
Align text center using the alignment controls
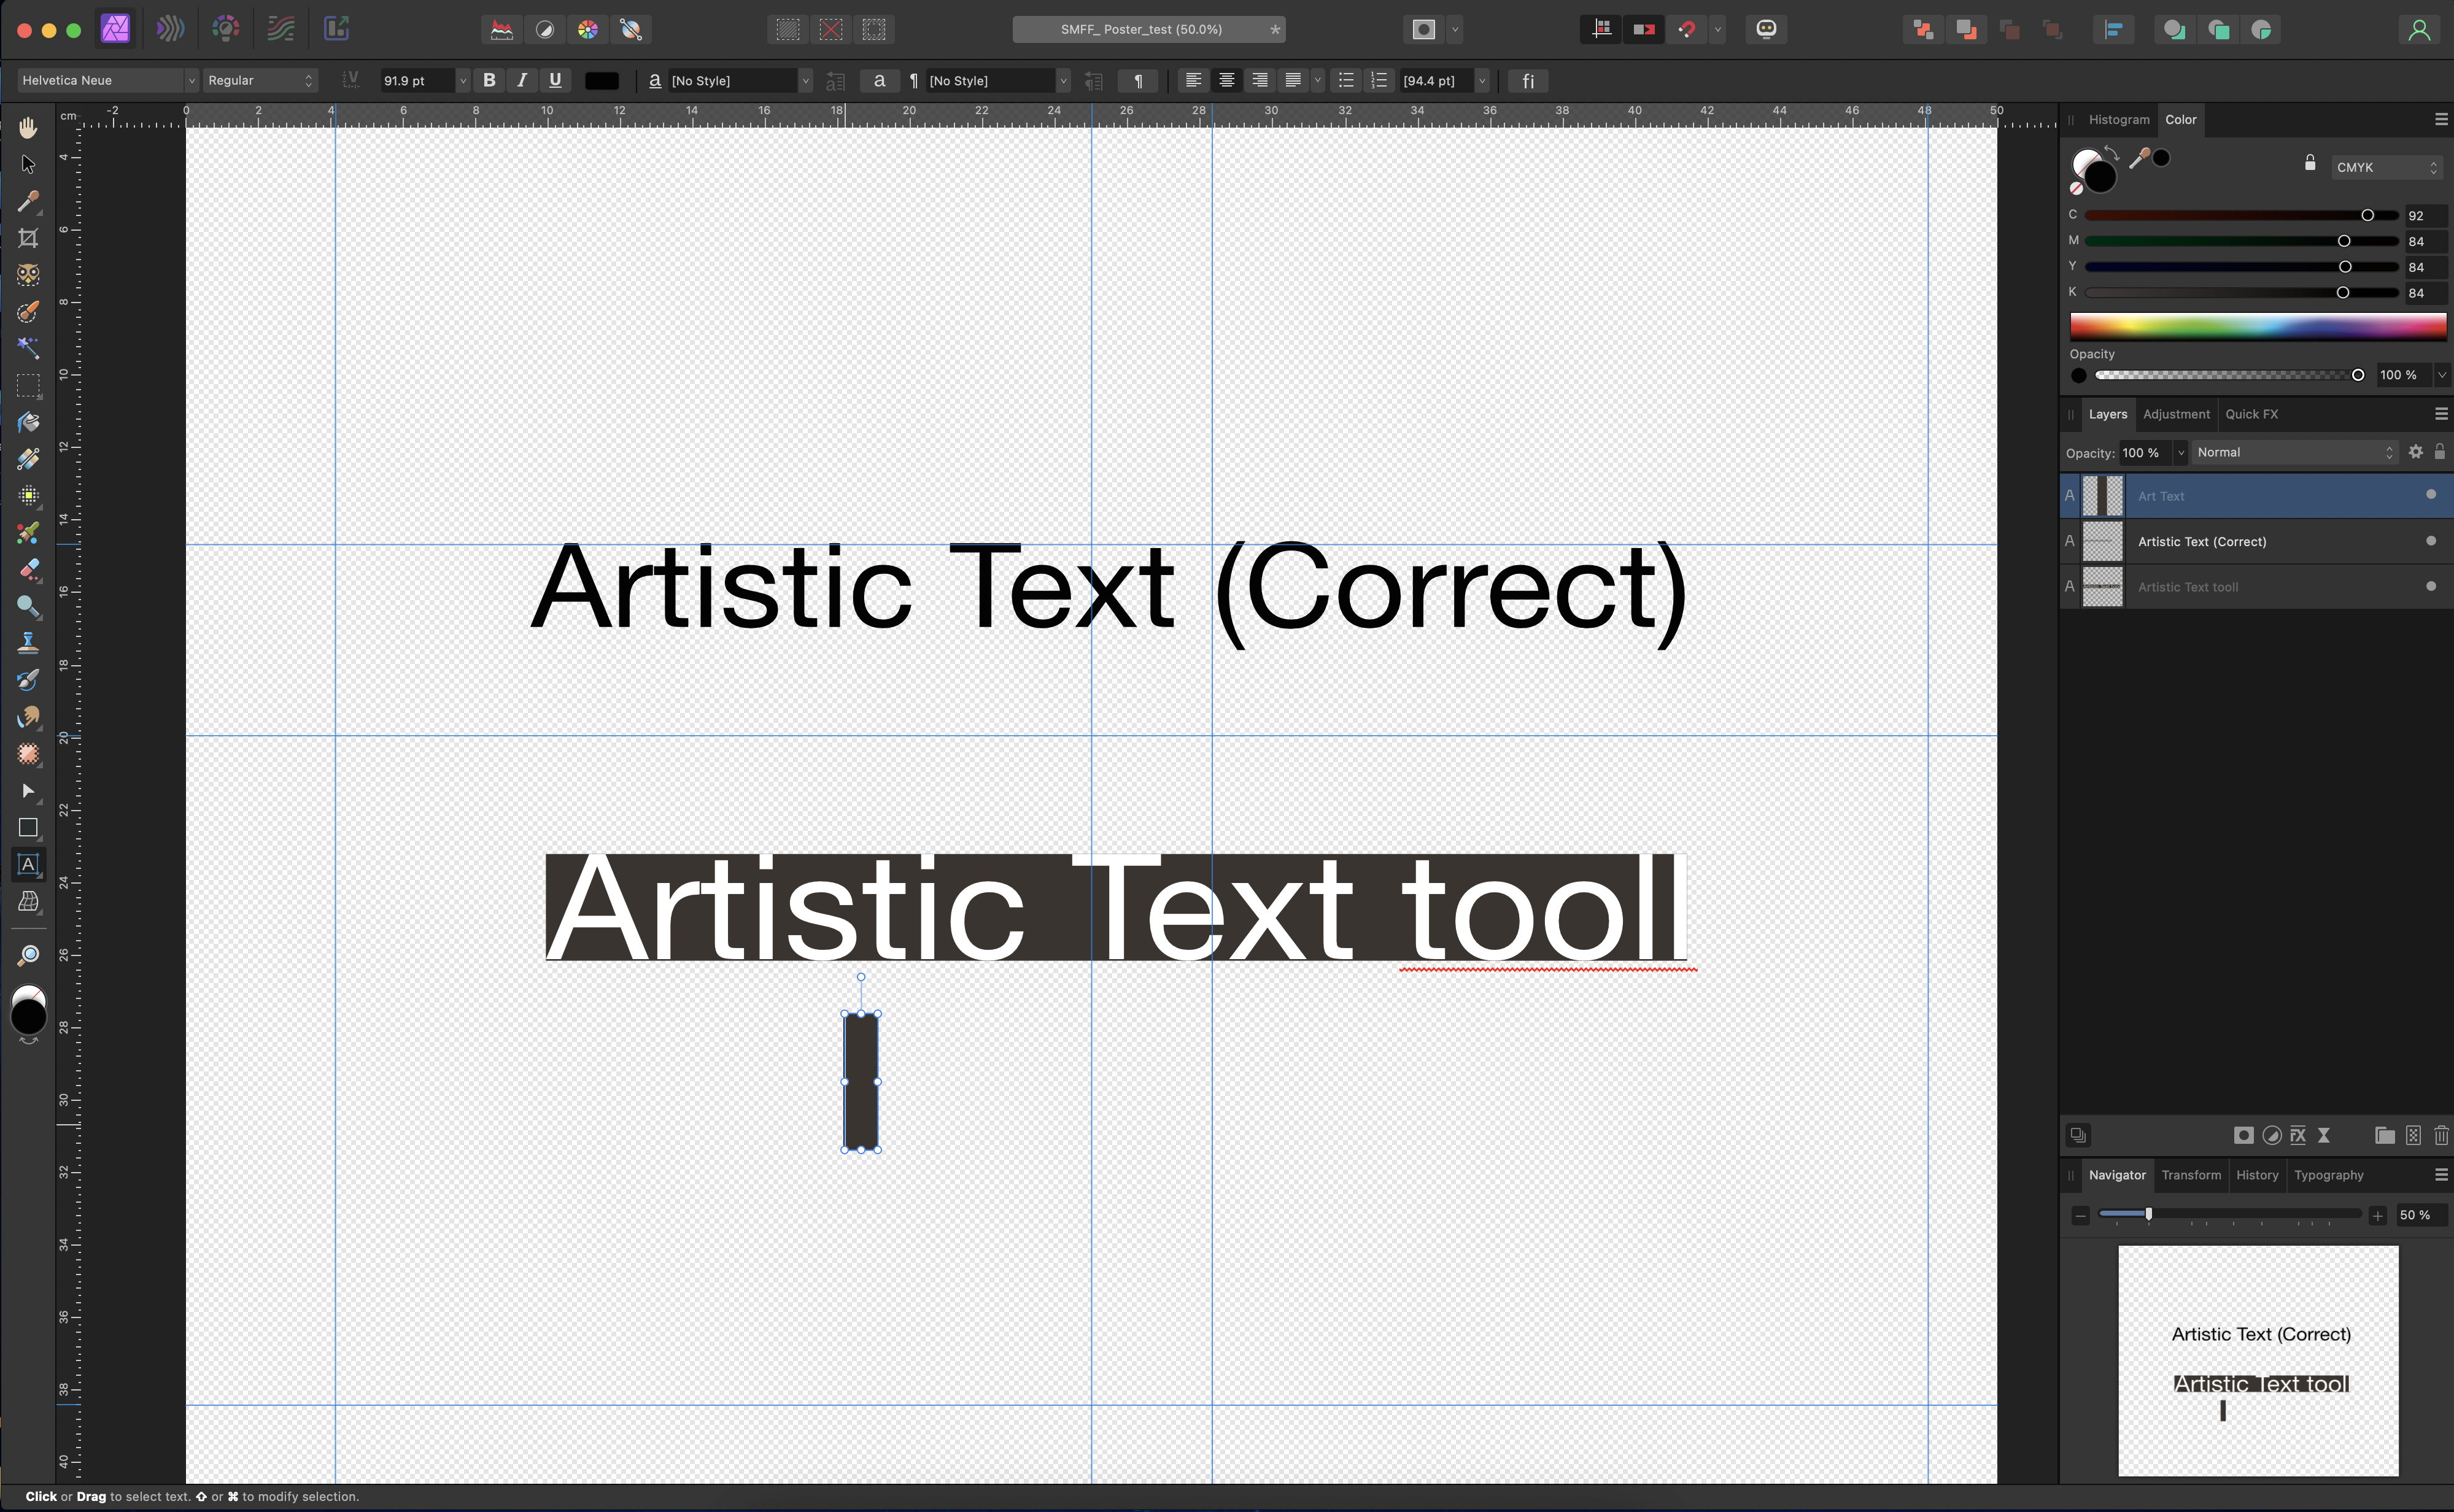point(1227,80)
